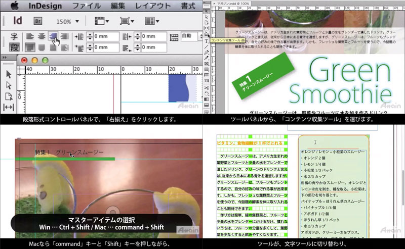
Task: Open the view options dropdown
Action: pos(102,21)
